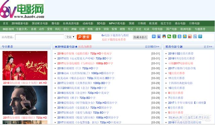Open the 66影视网 link

point(8,29)
